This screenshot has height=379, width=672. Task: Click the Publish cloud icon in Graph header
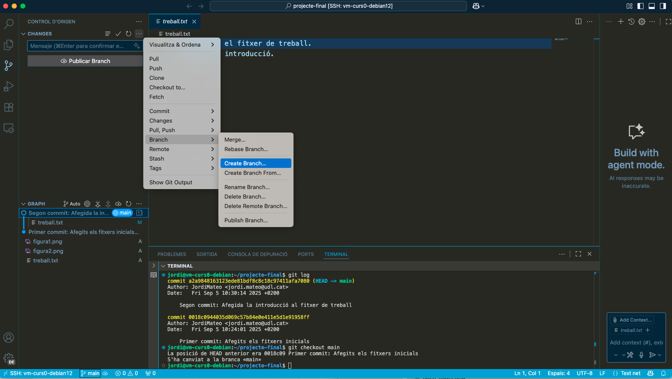(x=118, y=204)
